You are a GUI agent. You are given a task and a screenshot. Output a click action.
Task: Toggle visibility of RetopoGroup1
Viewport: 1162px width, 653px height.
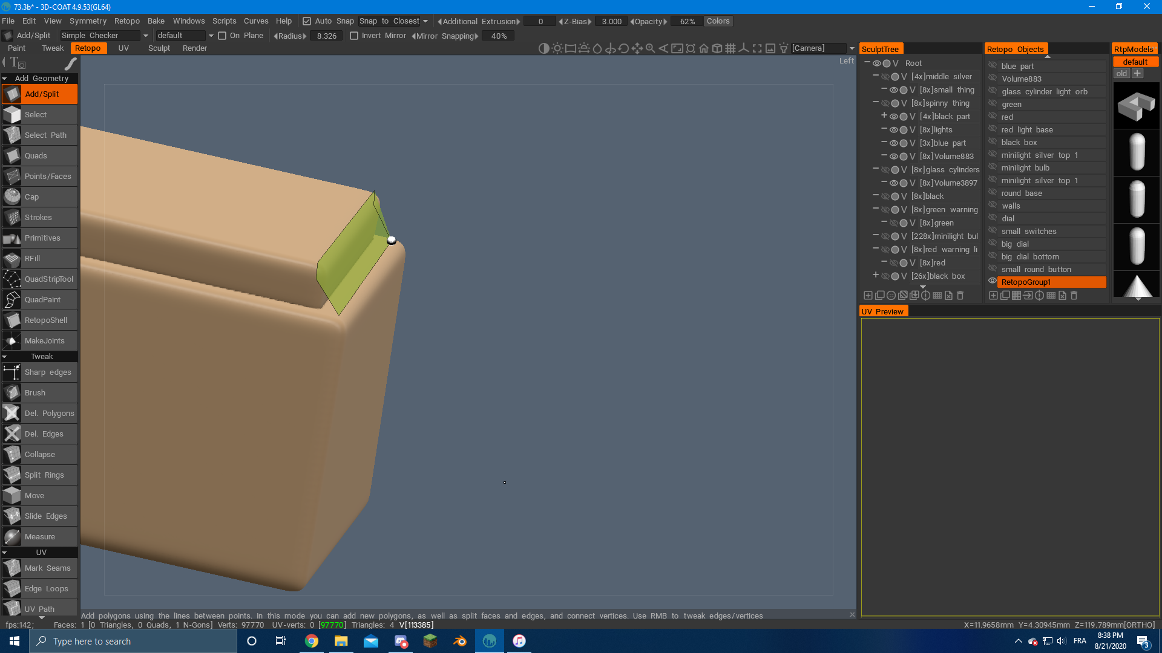tap(993, 282)
